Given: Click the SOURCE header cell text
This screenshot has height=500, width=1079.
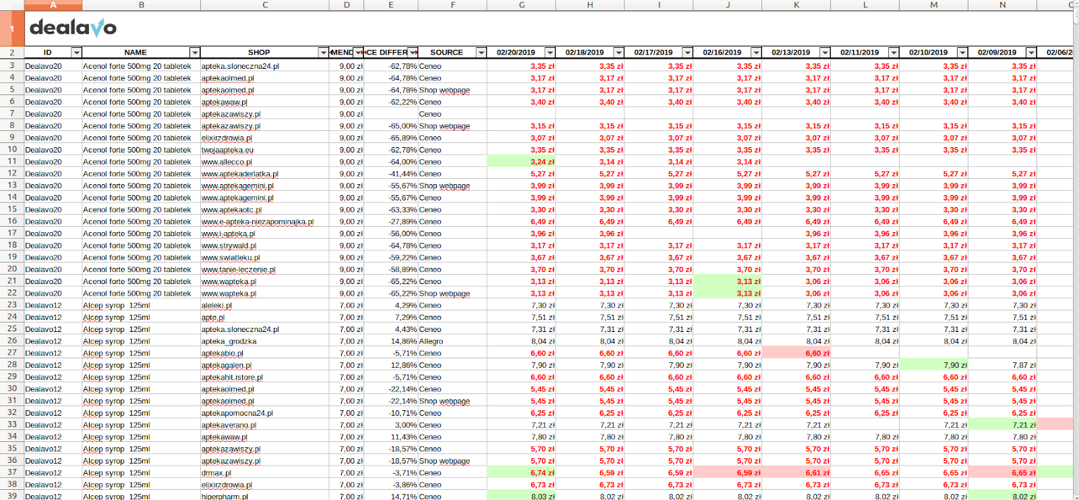Looking at the screenshot, I should 446,53.
